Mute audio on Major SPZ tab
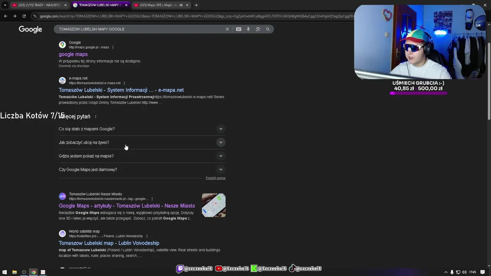Image resolution: width=491 pixels, height=276 pixels. coord(181,5)
